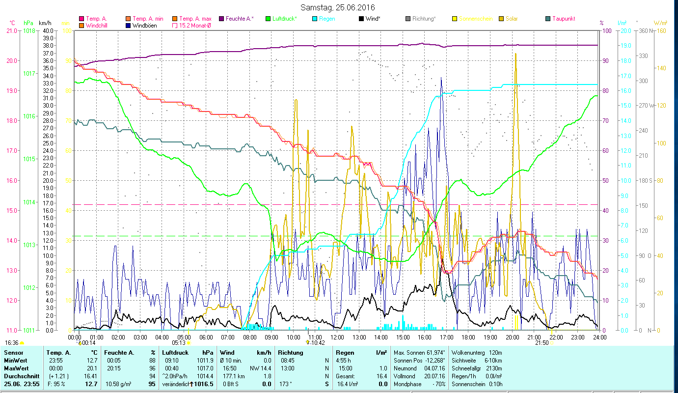Click the marker arrow at 00:14
Image resolution: width=678 pixels, height=393 pixels.
[80, 343]
